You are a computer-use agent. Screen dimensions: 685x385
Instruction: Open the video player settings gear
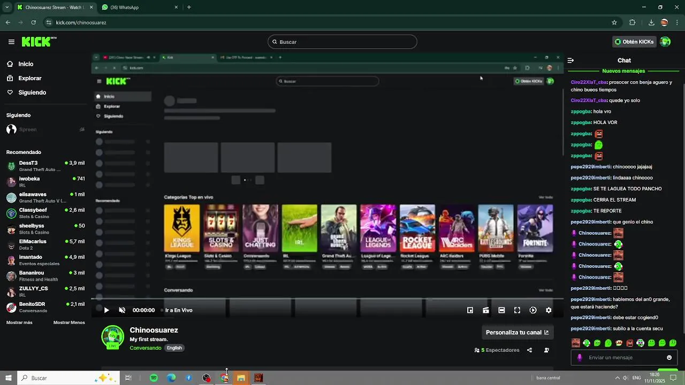click(x=549, y=310)
